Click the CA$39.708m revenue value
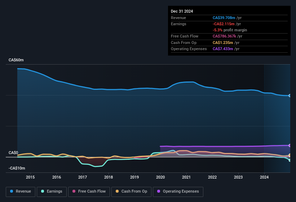The width and height of the screenshot is (296, 202). (x=224, y=18)
